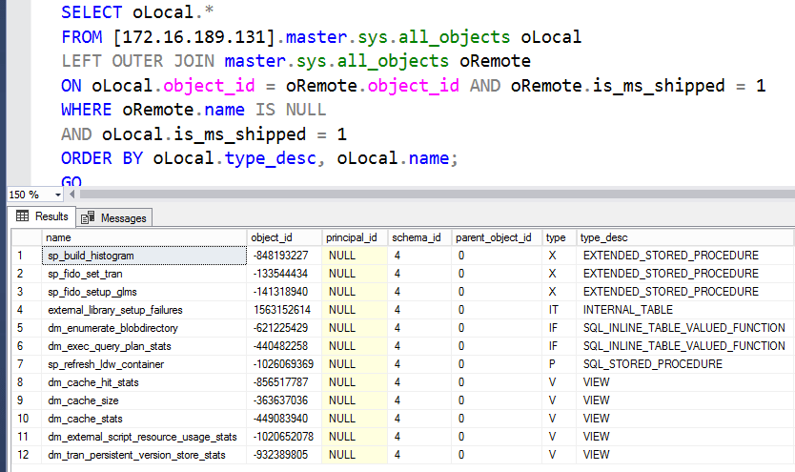Click the Messages tab document icon
Viewport: 795px width, 472px height.
pyautogui.click(x=88, y=217)
